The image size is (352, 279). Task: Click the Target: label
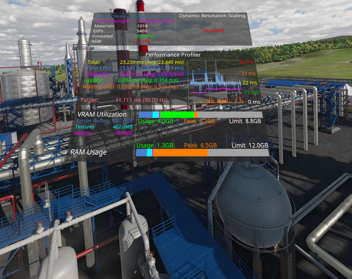(89, 100)
